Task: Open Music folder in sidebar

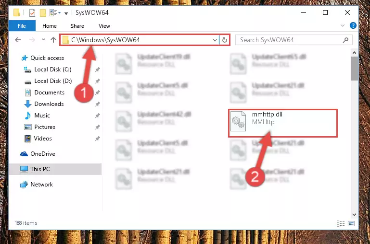Action: pos(42,116)
